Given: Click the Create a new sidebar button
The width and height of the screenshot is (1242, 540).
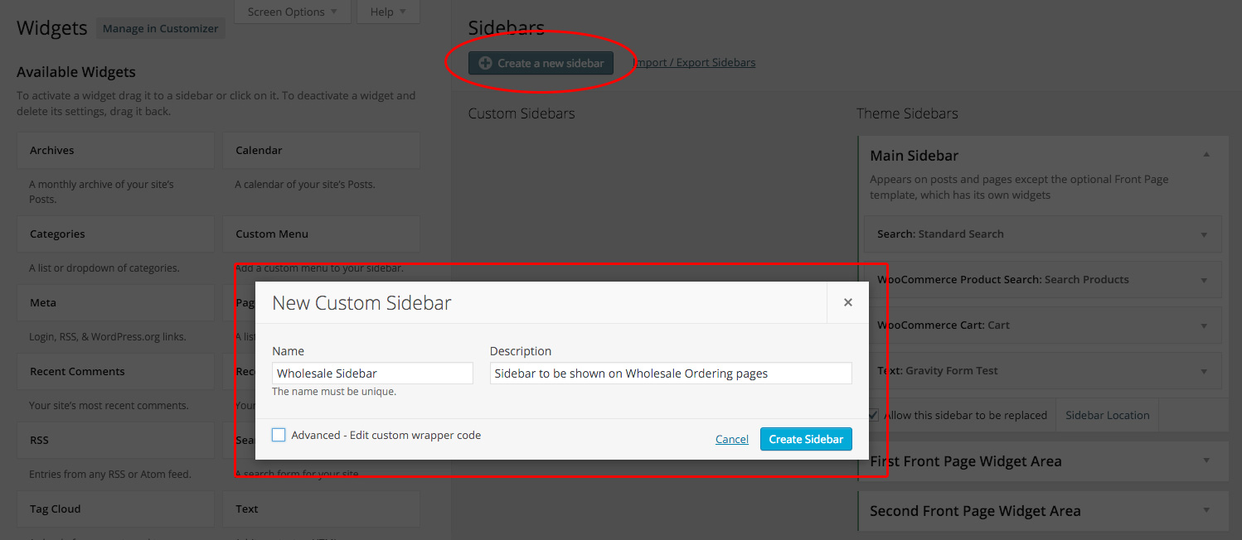Looking at the screenshot, I should point(541,63).
